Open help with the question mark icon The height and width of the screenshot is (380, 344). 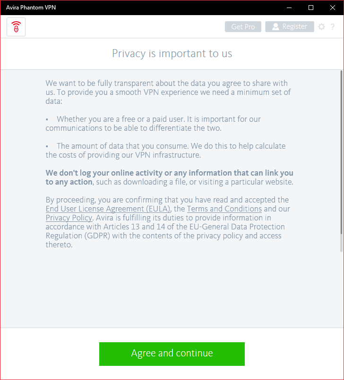[x=332, y=27]
